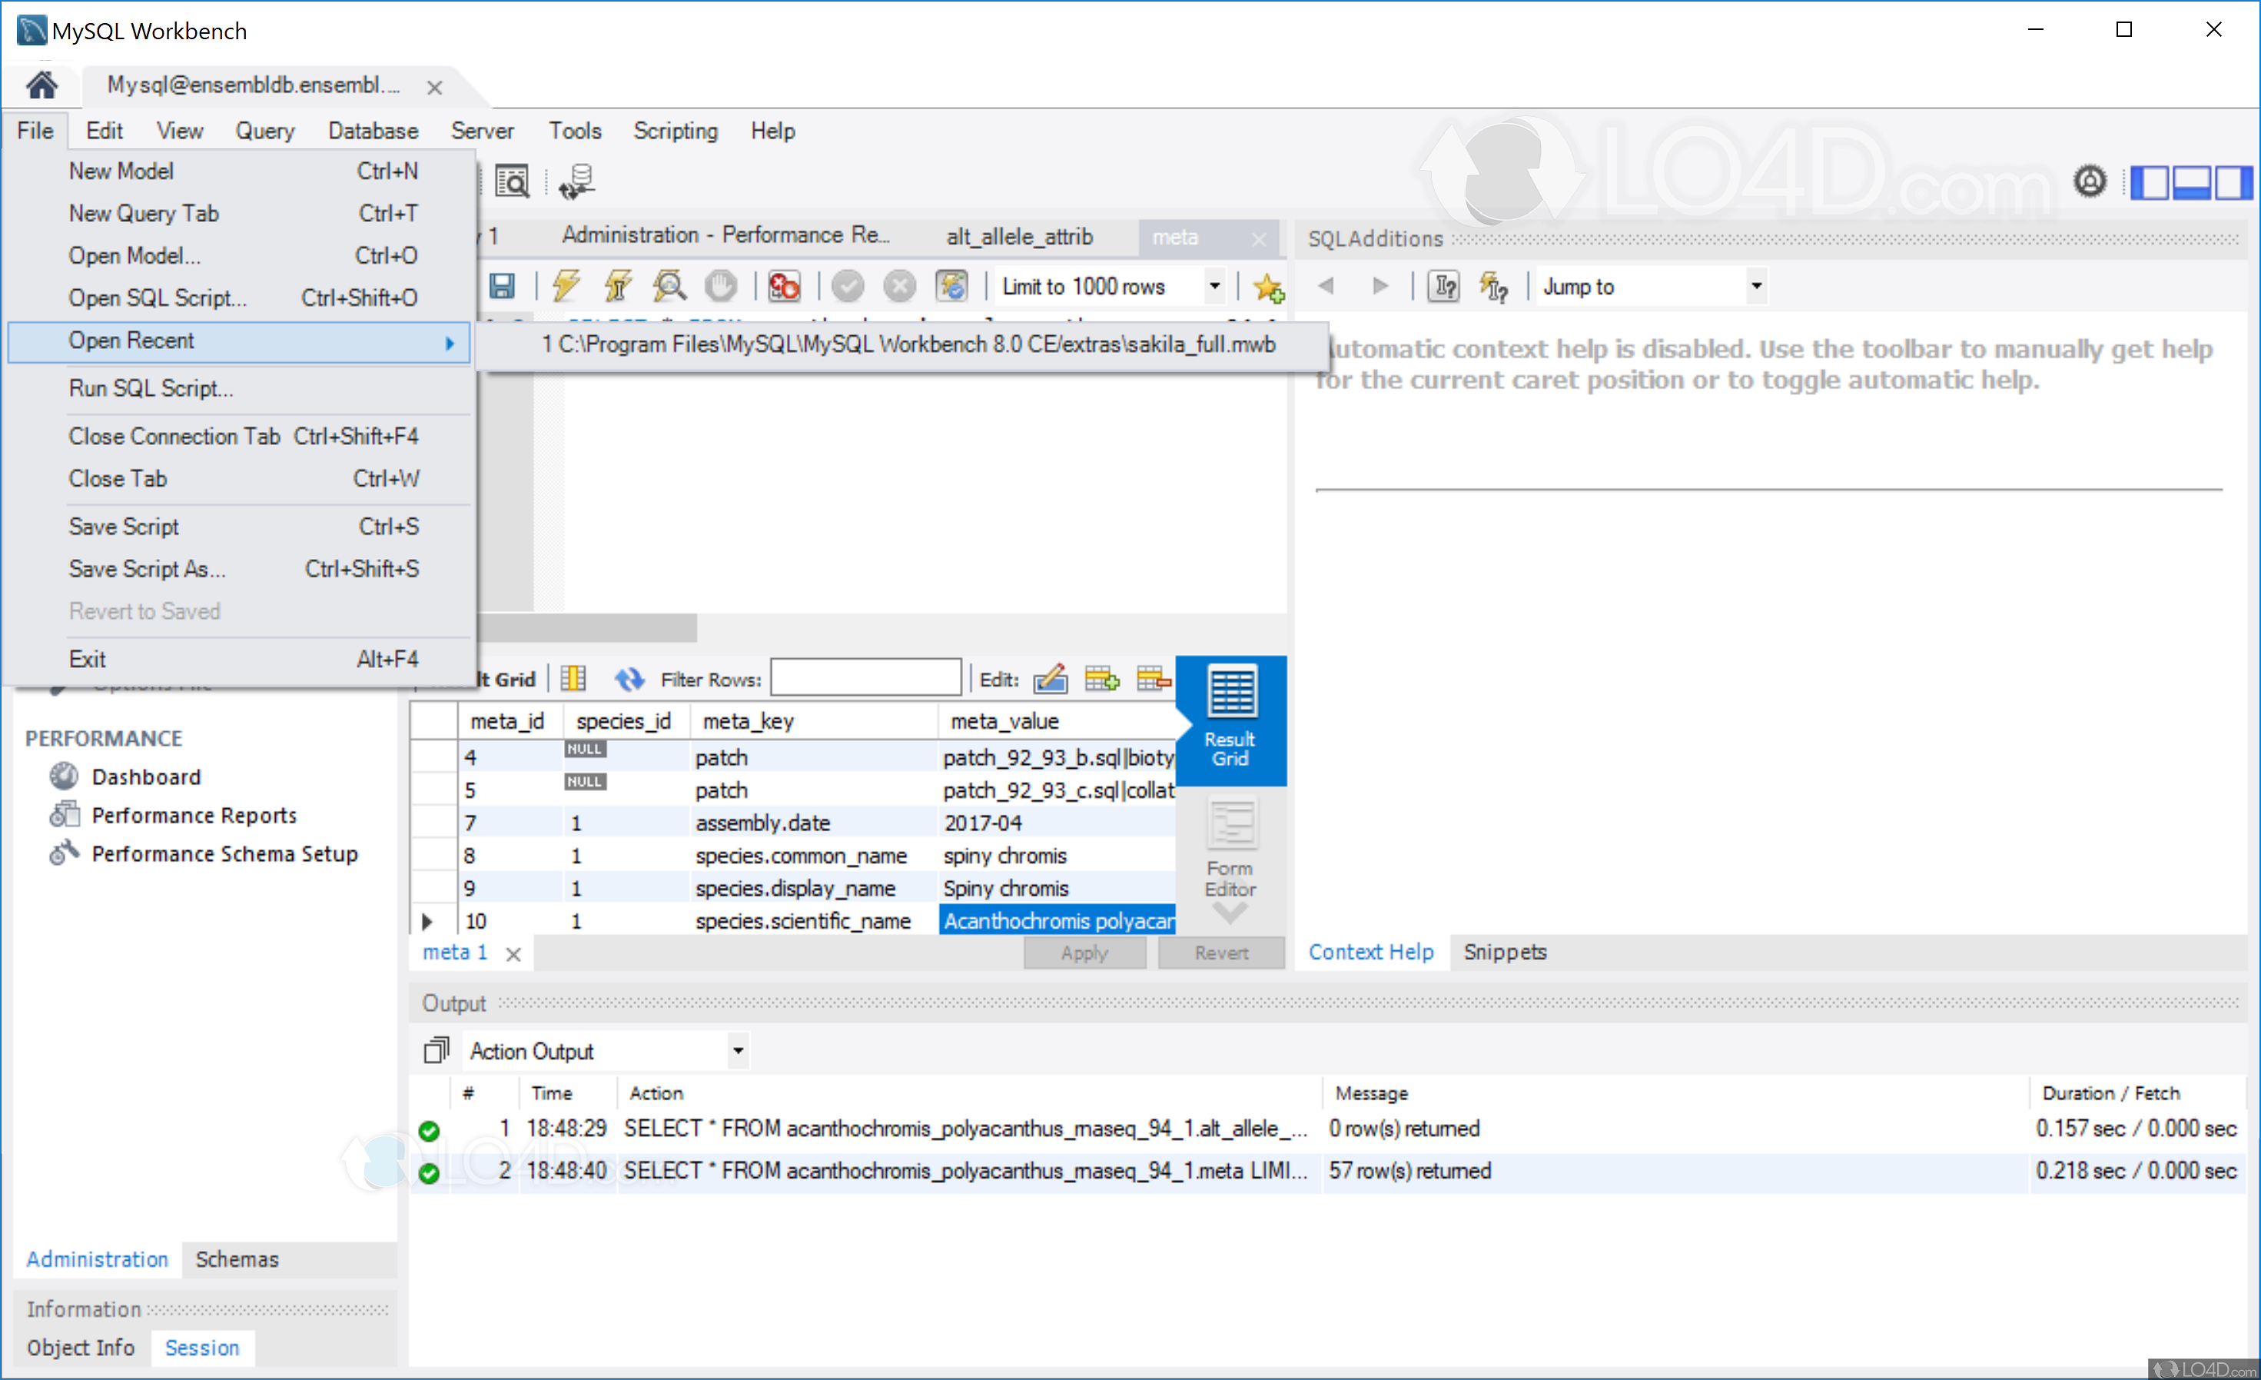The height and width of the screenshot is (1380, 2261).
Task: Toggle wrap cell content icon in result grid
Action: [573, 679]
